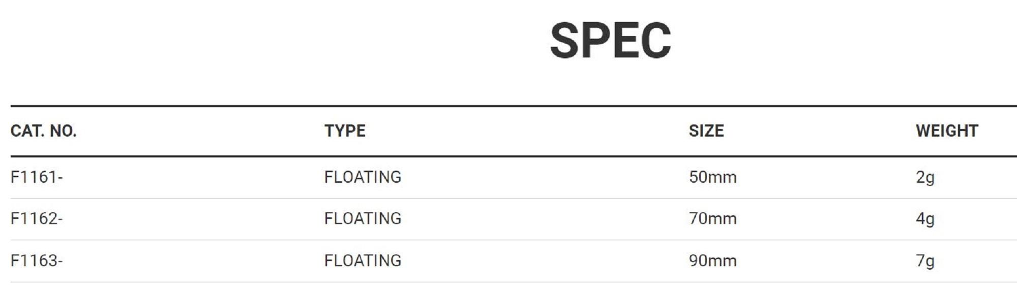Select catalog number F1162-
Image resolution: width=1017 pixels, height=289 pixels.
click(x=36, y=218)
